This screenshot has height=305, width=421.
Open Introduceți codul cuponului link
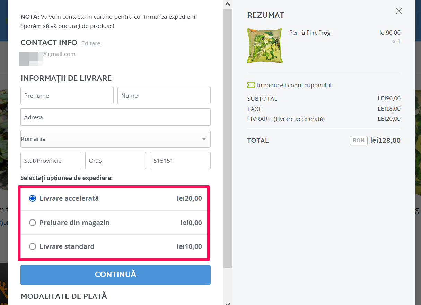tap(294, 85)
